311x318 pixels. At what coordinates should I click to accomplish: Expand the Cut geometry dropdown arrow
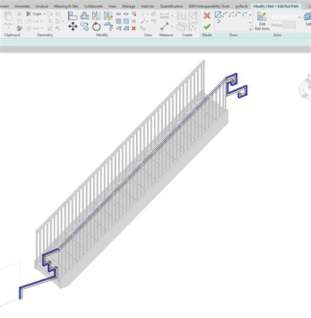41,21
